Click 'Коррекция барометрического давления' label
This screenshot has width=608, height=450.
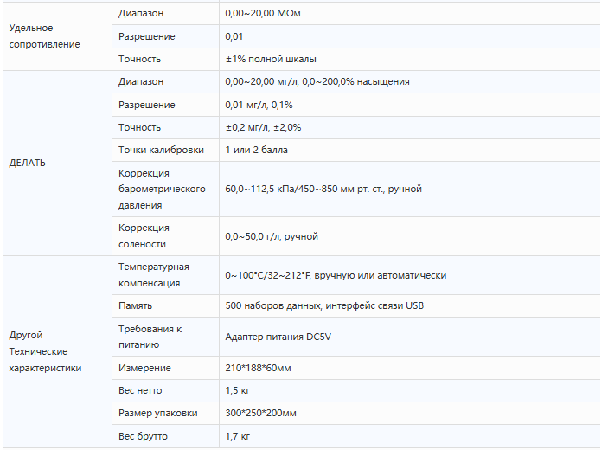pos(161,189)
